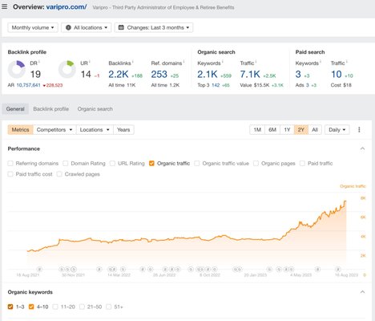375x321 pixels.
Task: Click peak of organic traffic line
Action: point(345,201)
